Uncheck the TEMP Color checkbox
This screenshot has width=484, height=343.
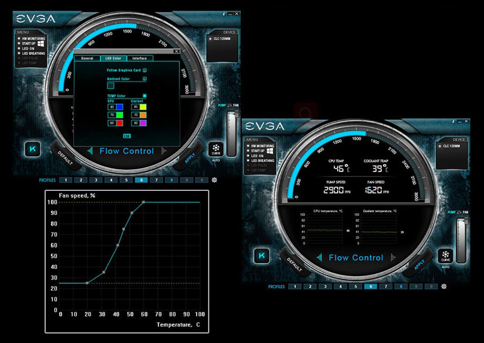[x=145, y=95]
